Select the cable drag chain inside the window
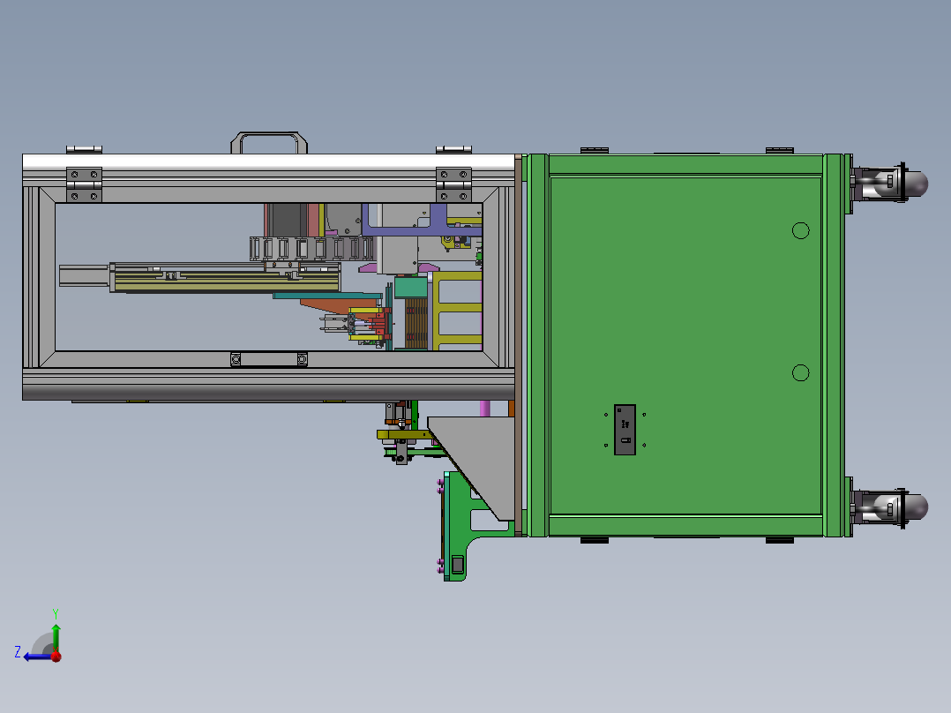951x713 pixels. point(311,249)
